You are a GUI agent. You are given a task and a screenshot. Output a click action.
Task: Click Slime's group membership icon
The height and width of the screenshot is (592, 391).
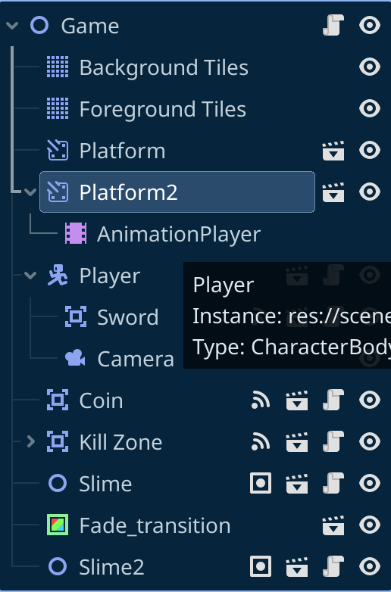pyautogui.click(x=261, y=483)
